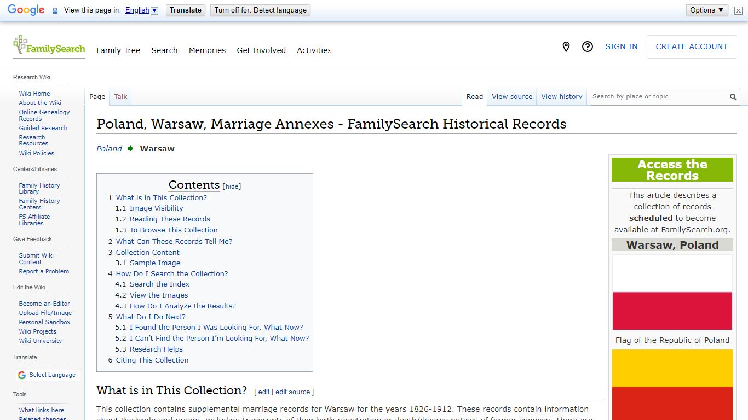Open Research Resources link
This screenshot has width=748, height=420.
(33, 141)
